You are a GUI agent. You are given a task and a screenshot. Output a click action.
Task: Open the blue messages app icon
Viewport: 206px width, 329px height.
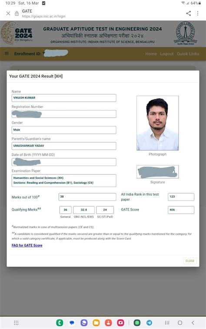click(72, 322)
